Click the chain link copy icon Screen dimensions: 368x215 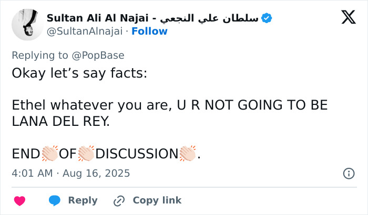coord(119,200)
